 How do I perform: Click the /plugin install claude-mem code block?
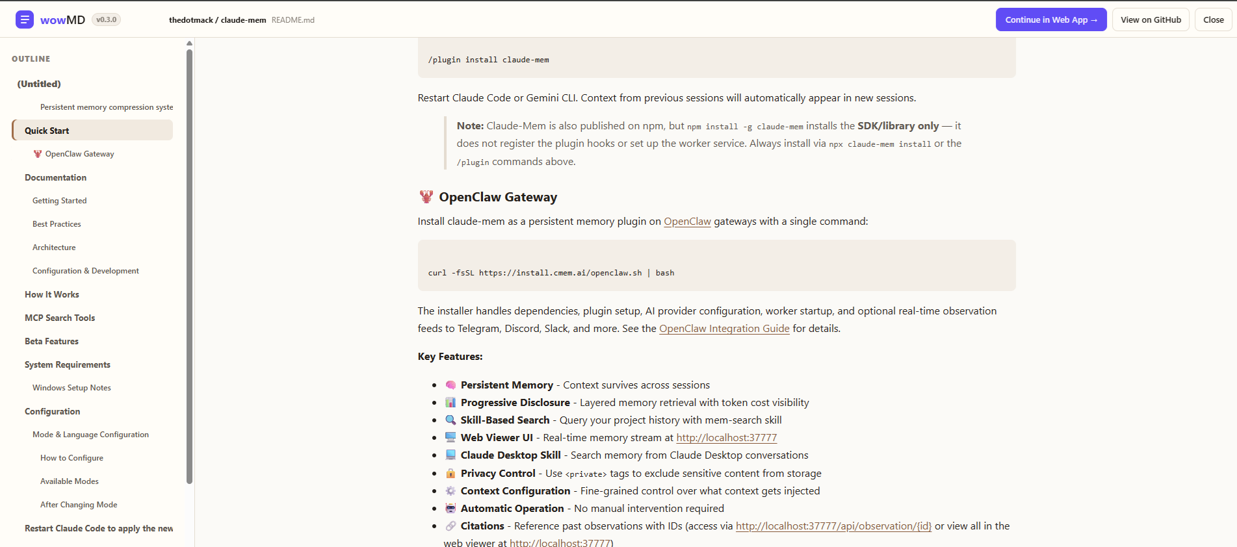[x=716, y=58]
